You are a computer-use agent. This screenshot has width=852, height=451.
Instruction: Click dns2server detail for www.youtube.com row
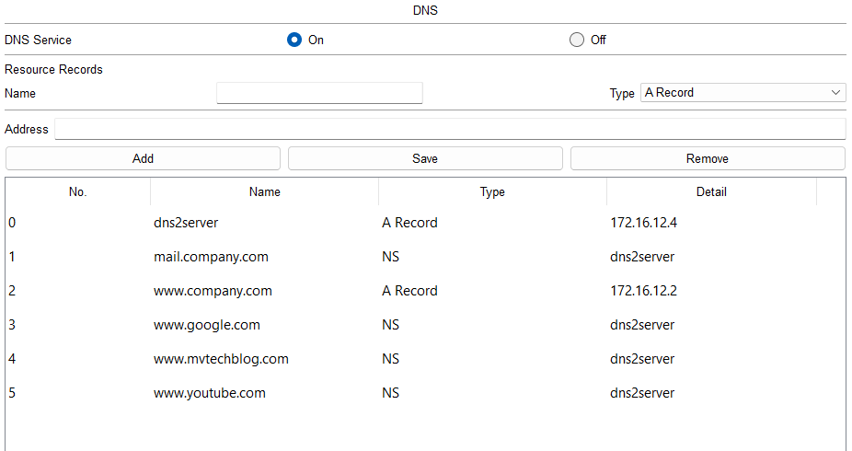642,393
